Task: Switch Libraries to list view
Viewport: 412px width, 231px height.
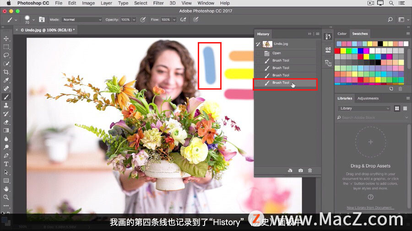Action: tap(405, 108)
